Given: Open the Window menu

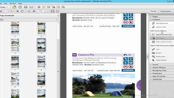Looking at the screenshot, I should pos(13,4).
